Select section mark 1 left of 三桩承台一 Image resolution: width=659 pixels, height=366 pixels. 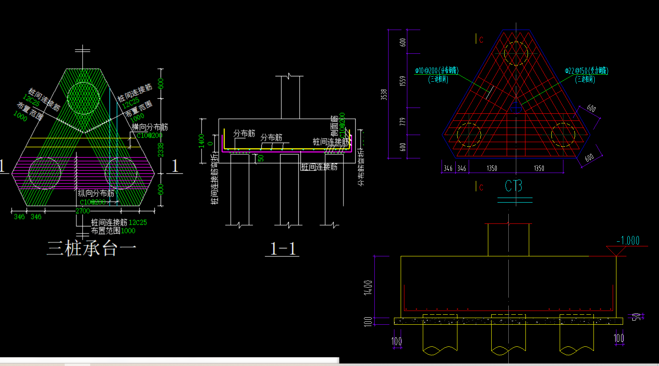[x=2, y=166]
